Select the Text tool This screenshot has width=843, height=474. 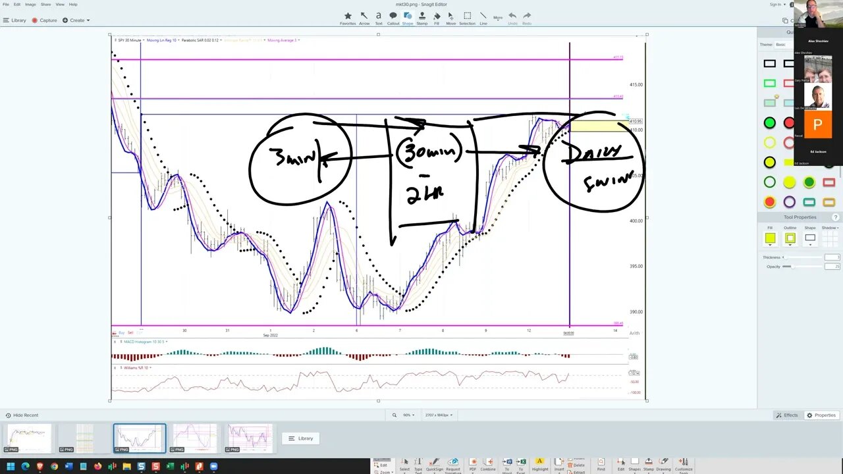pyautogui.click(x=379, y=18)
